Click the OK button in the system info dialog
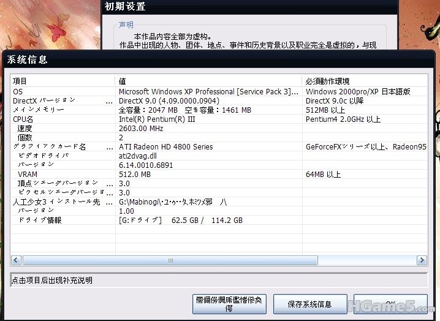Screen dimensions: 440x321 click(x=390, y=304)
